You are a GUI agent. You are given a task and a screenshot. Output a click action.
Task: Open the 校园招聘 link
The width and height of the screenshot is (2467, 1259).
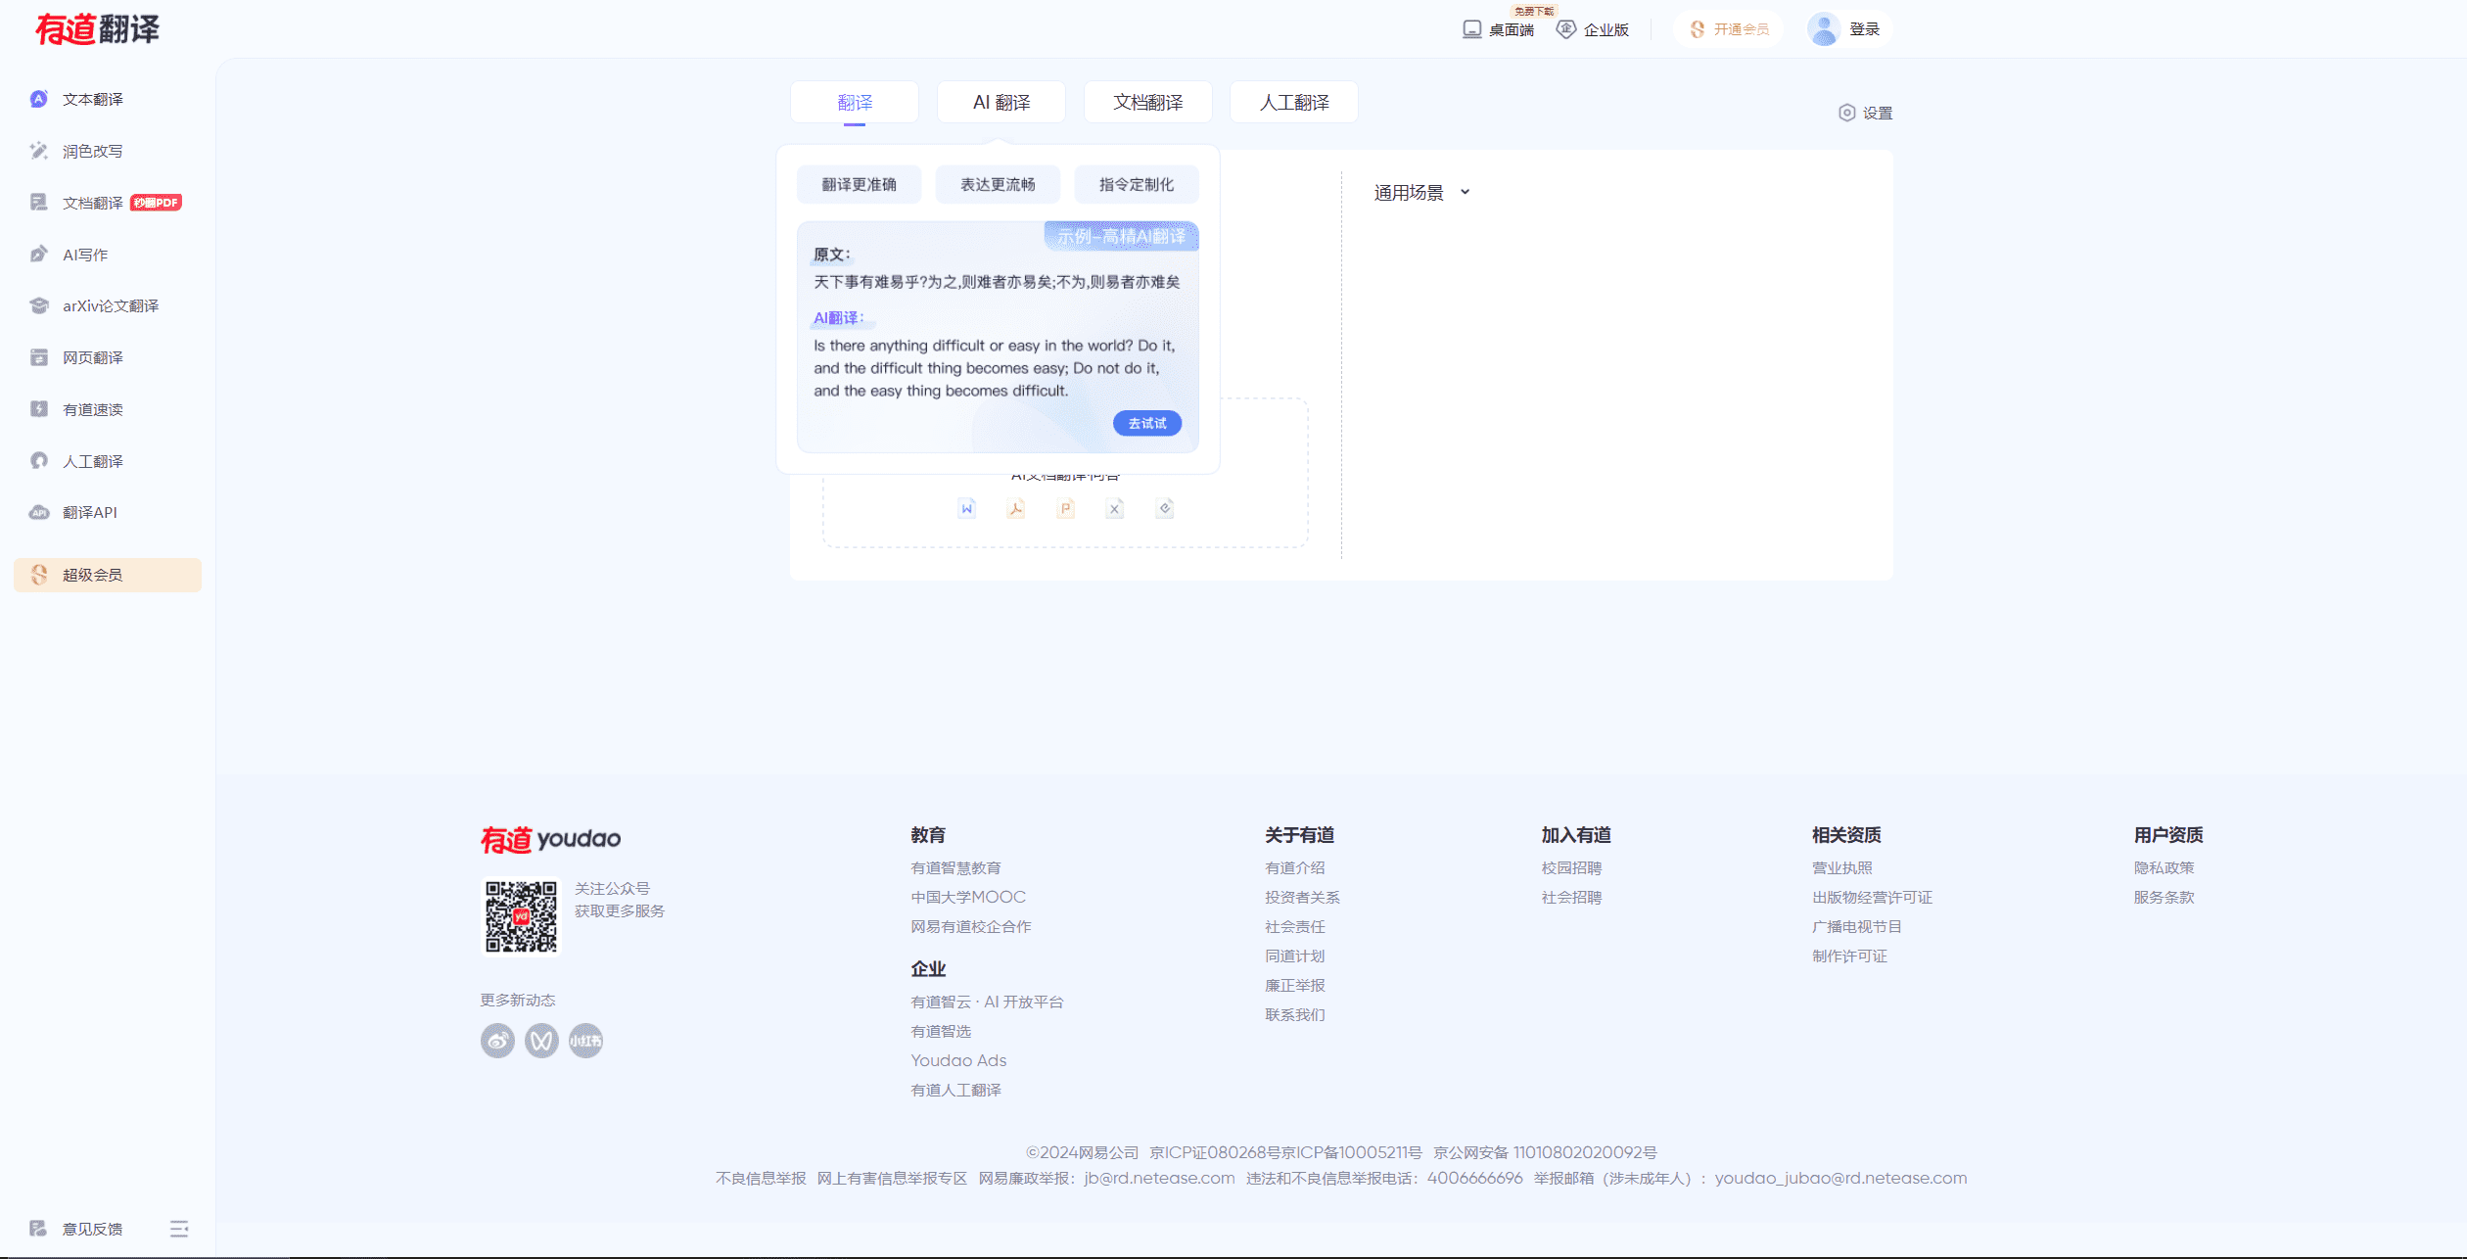click(1571, 867)
